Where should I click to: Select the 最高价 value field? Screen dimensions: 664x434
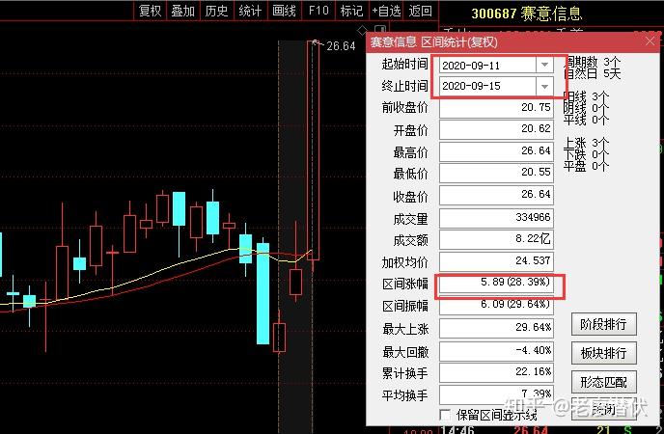[496, 151]
